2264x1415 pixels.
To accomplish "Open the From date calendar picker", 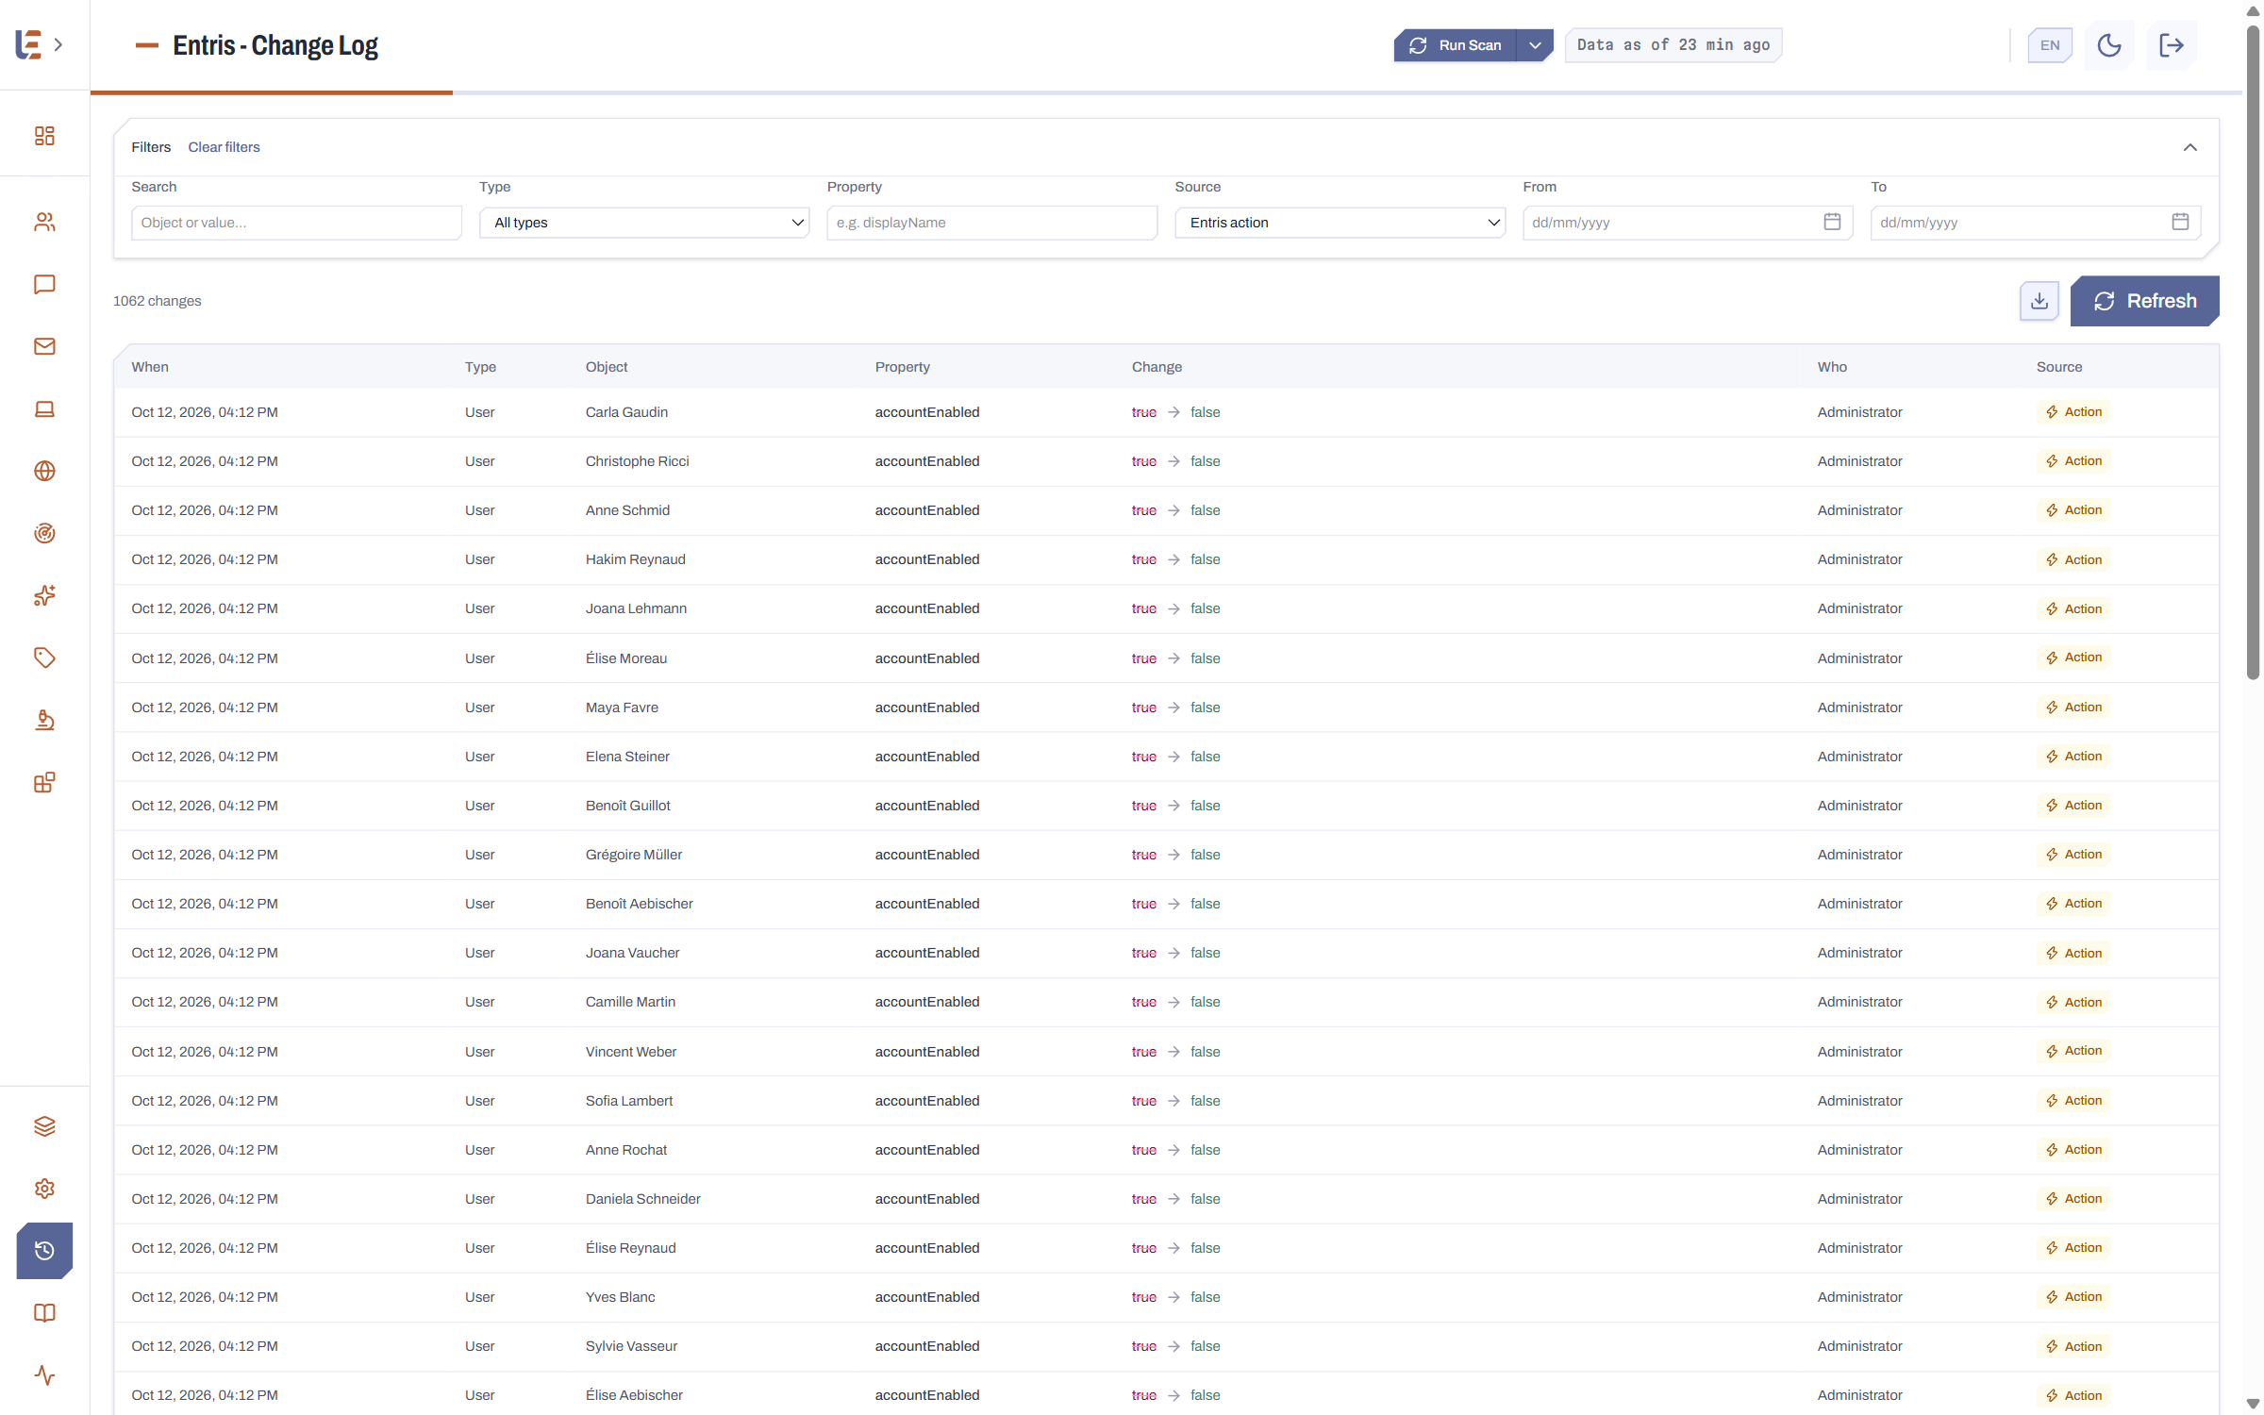I will click(1832, 222).
